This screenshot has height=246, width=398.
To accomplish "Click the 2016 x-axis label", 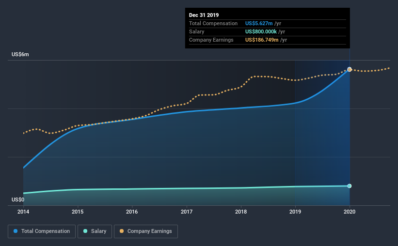I will coord(132,212).
